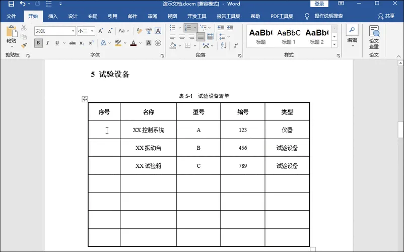Click the Save icon in quick access toolbar
The height and width of the screenshot is (252, 404).
point(11,4)
